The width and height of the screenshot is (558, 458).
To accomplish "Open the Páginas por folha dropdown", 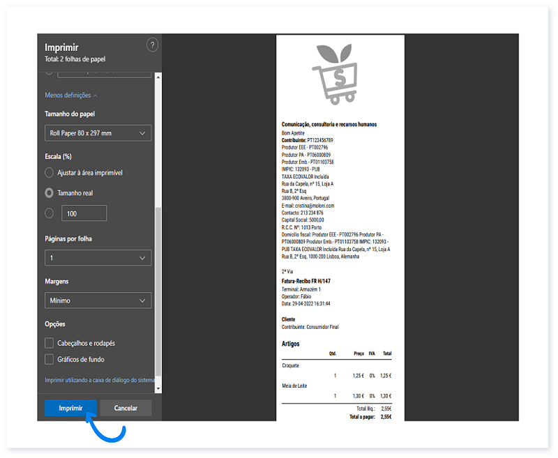I will (x=98, y=258).
